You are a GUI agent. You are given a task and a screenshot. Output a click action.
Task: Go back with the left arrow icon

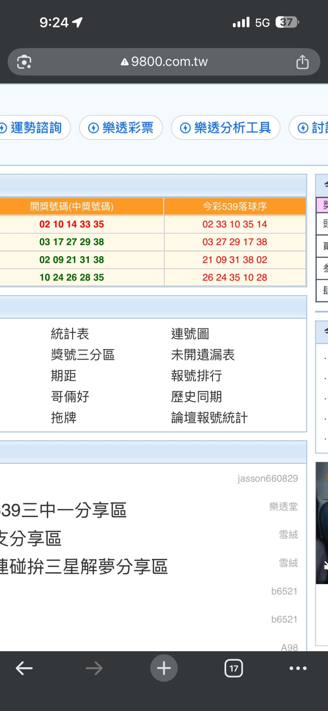[x=24, y=668]
